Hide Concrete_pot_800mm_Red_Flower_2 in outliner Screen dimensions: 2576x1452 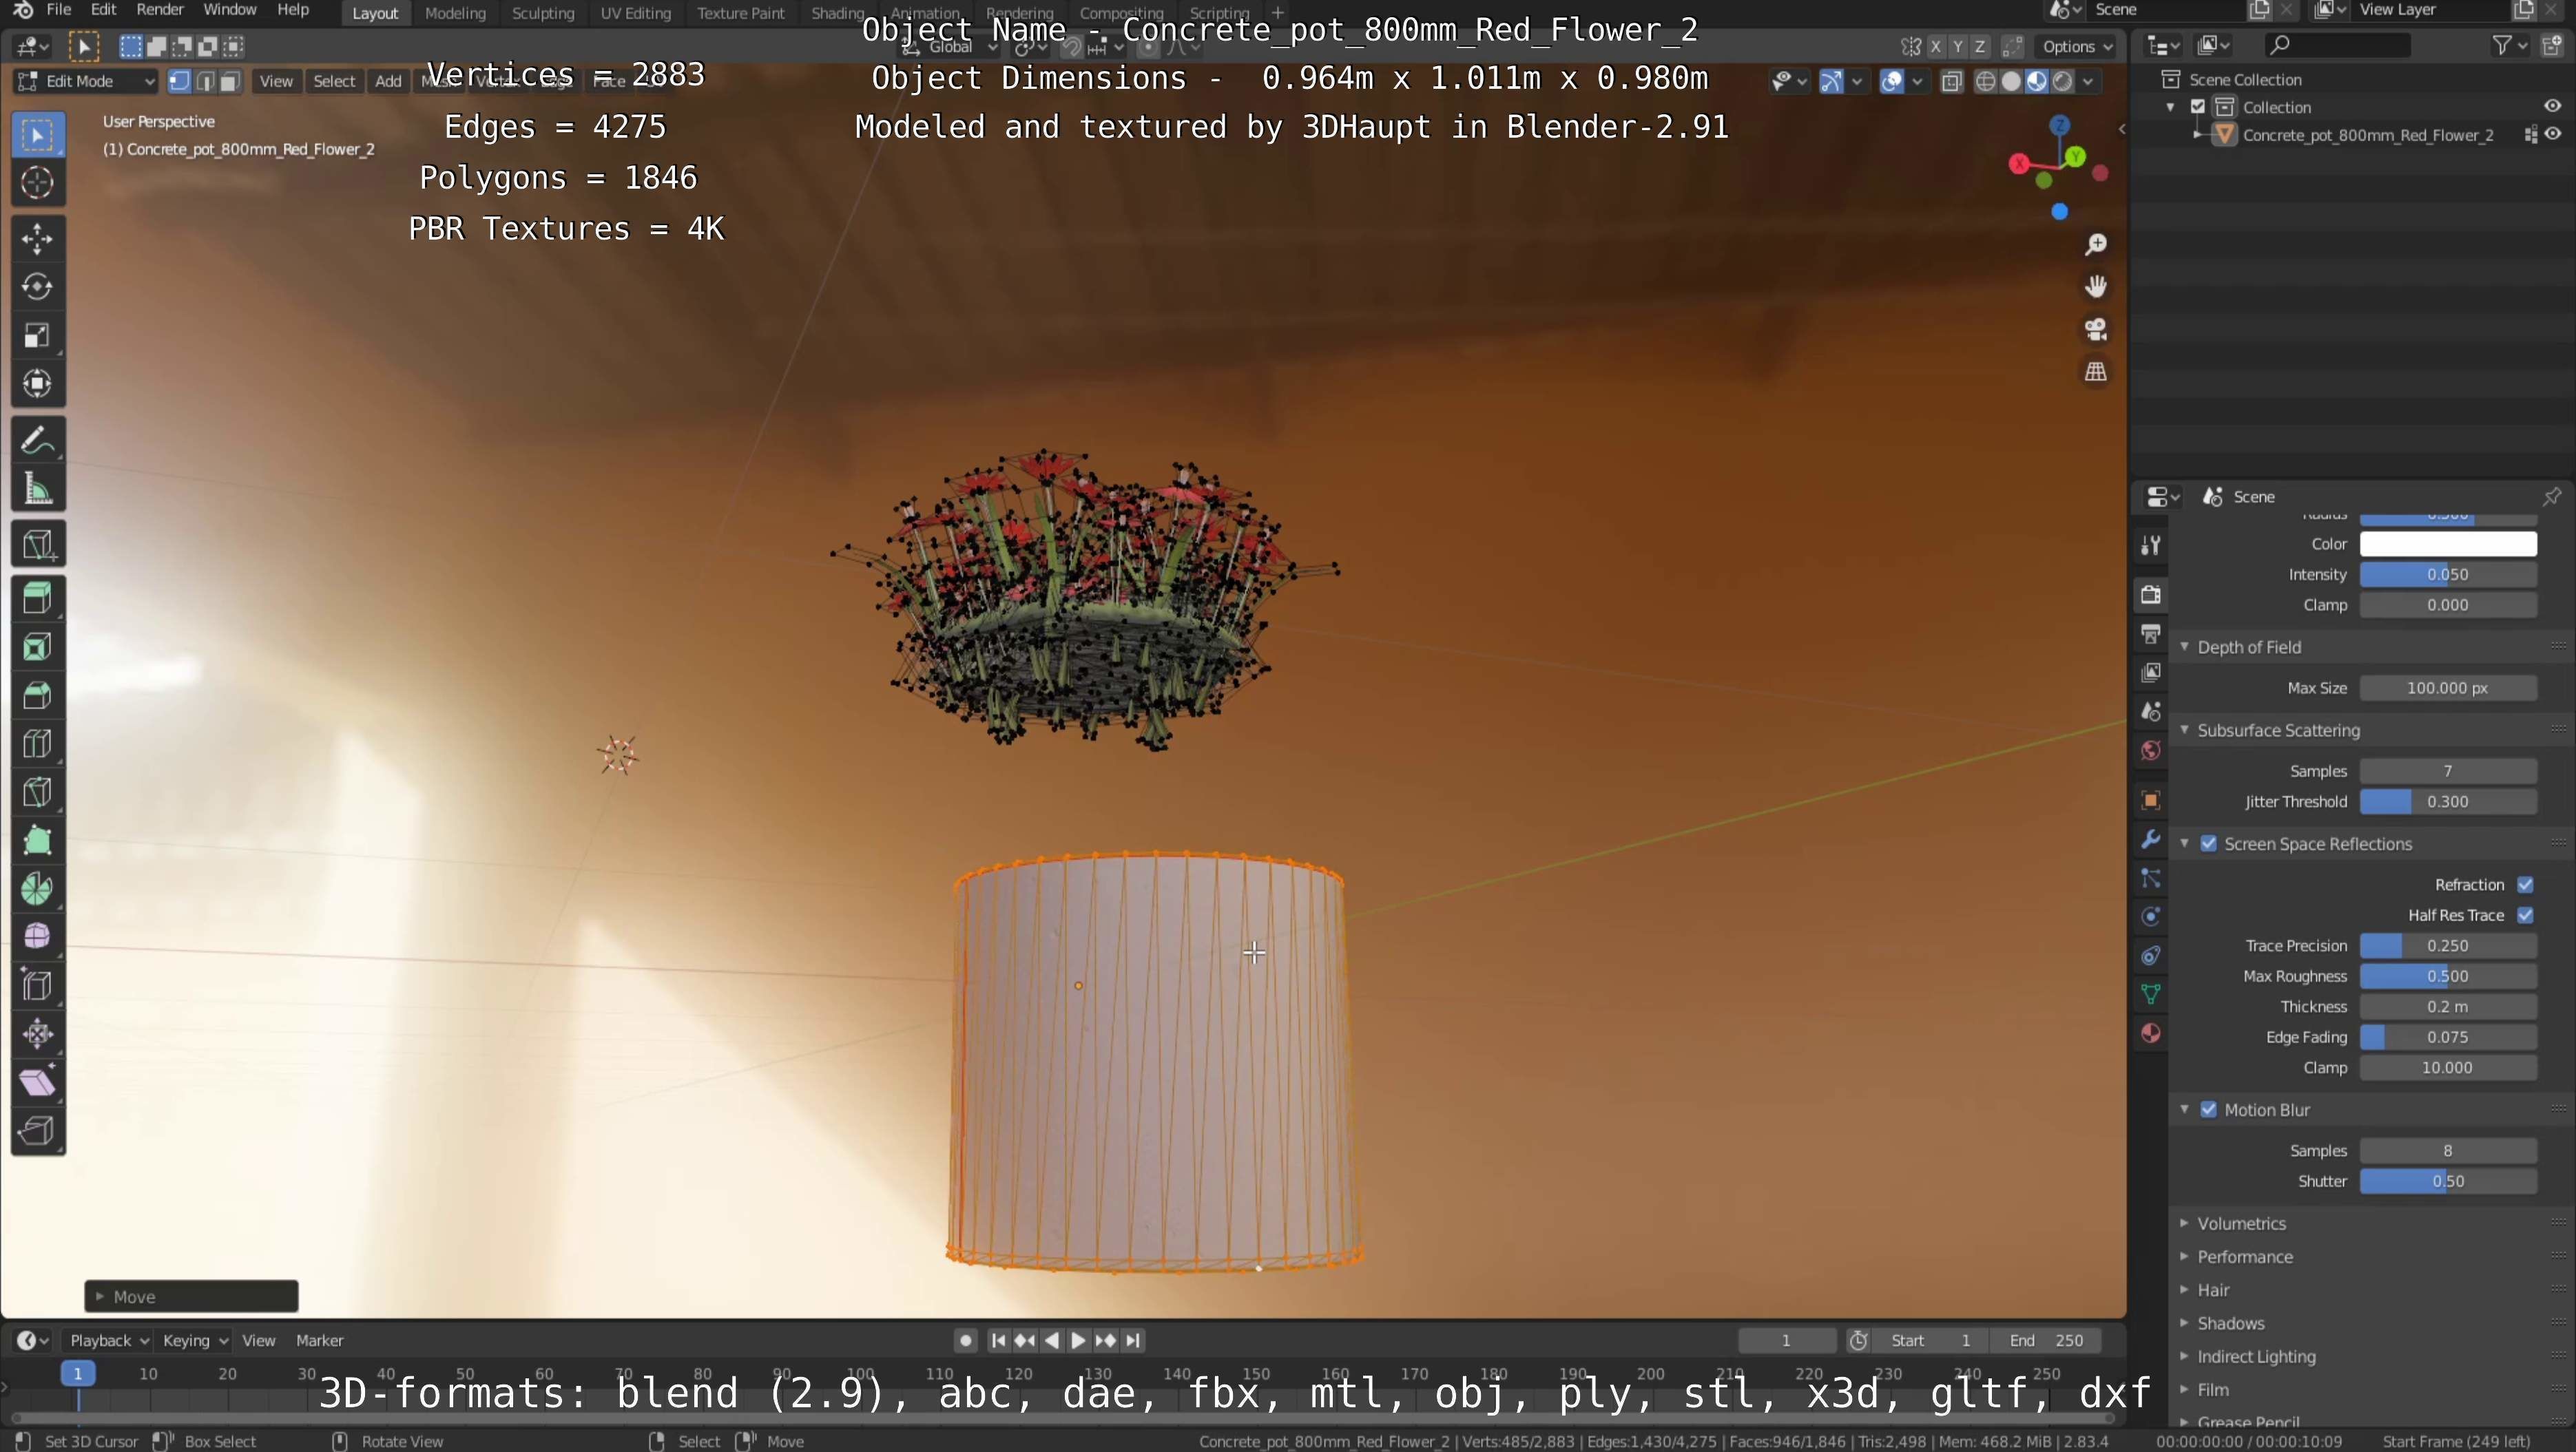(x=2553, y=135)
